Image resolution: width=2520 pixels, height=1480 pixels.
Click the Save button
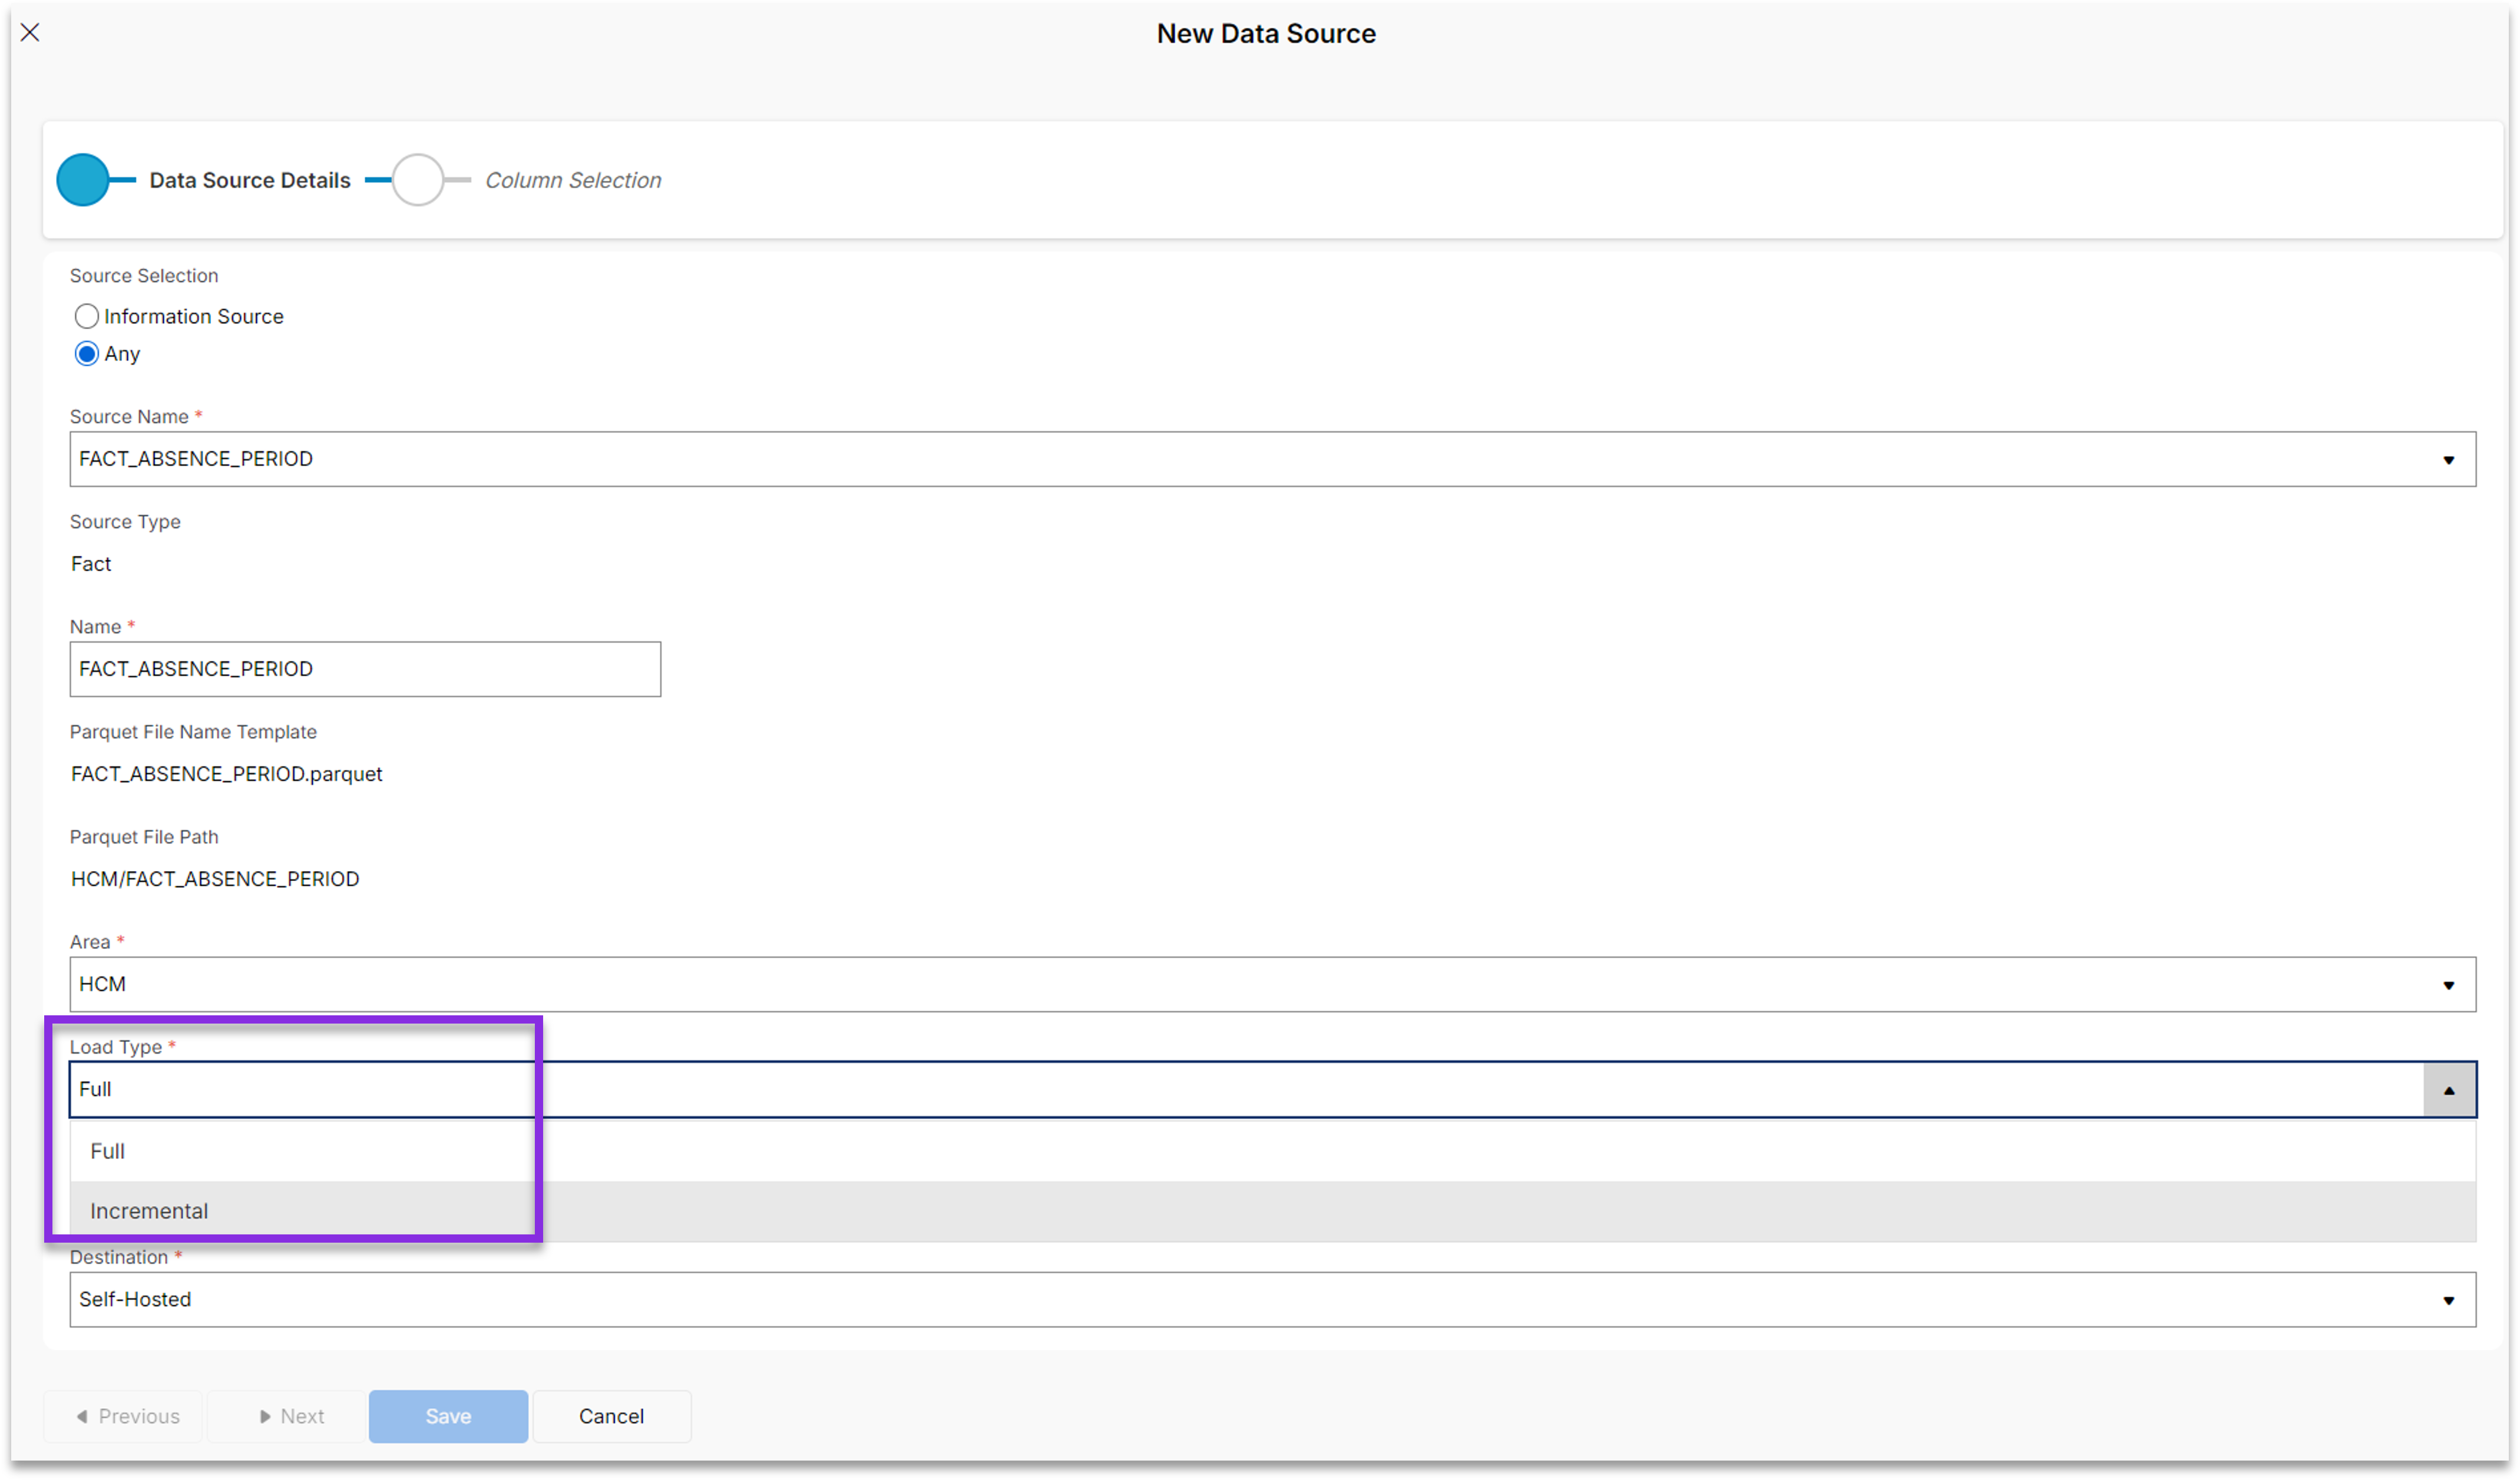(448, 1416)
